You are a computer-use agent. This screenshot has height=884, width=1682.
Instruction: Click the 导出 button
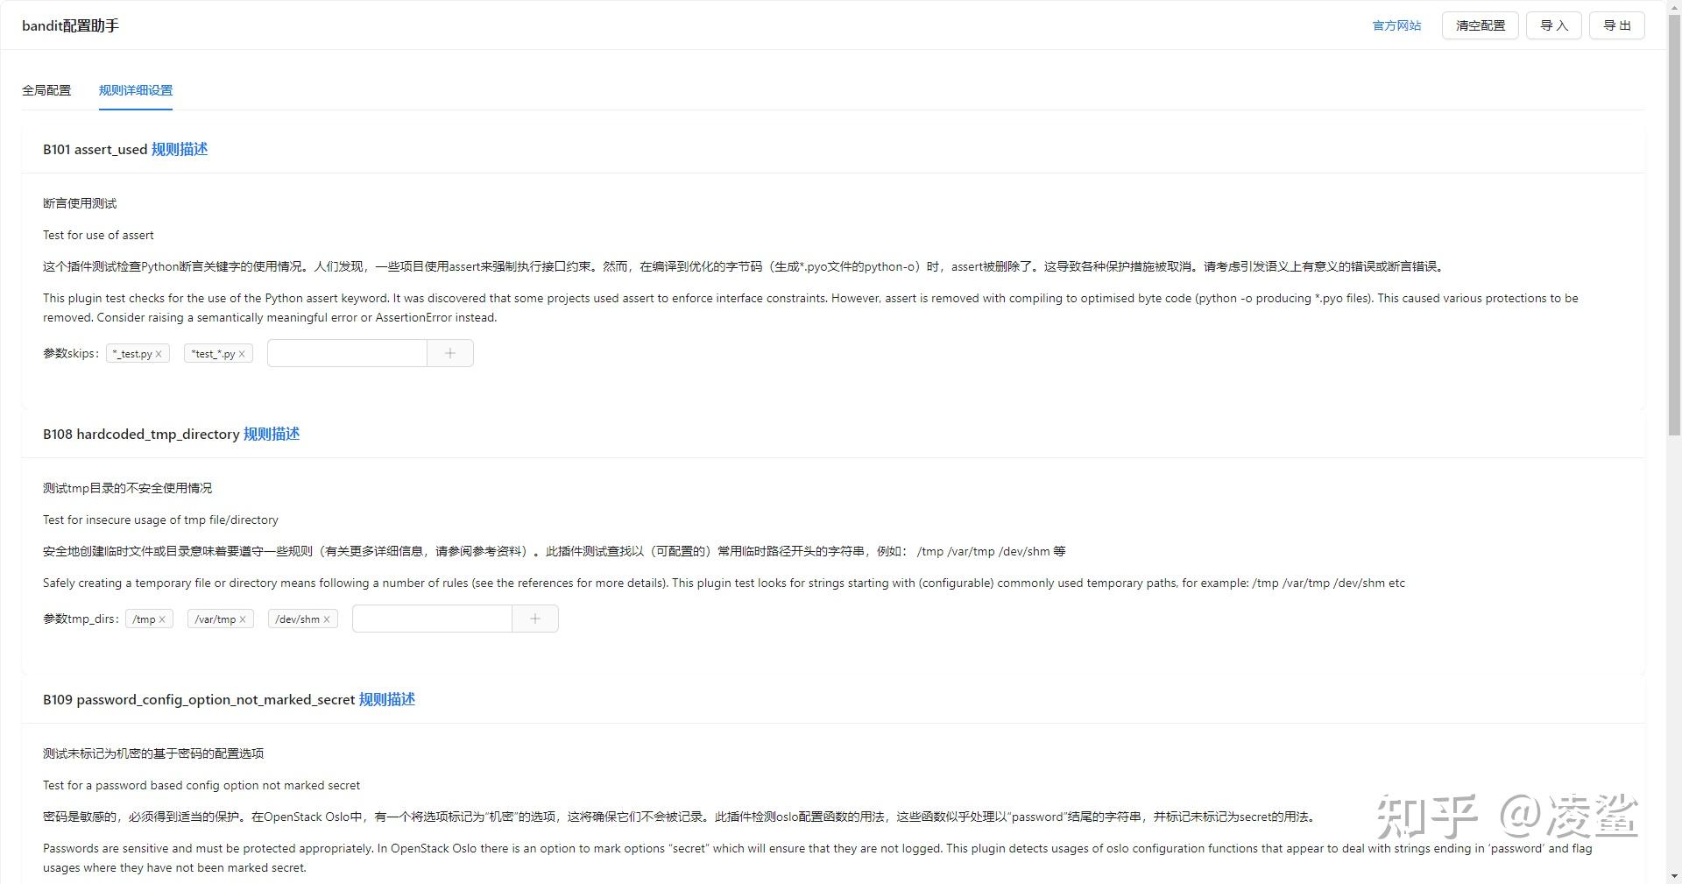pos(1617,25)
